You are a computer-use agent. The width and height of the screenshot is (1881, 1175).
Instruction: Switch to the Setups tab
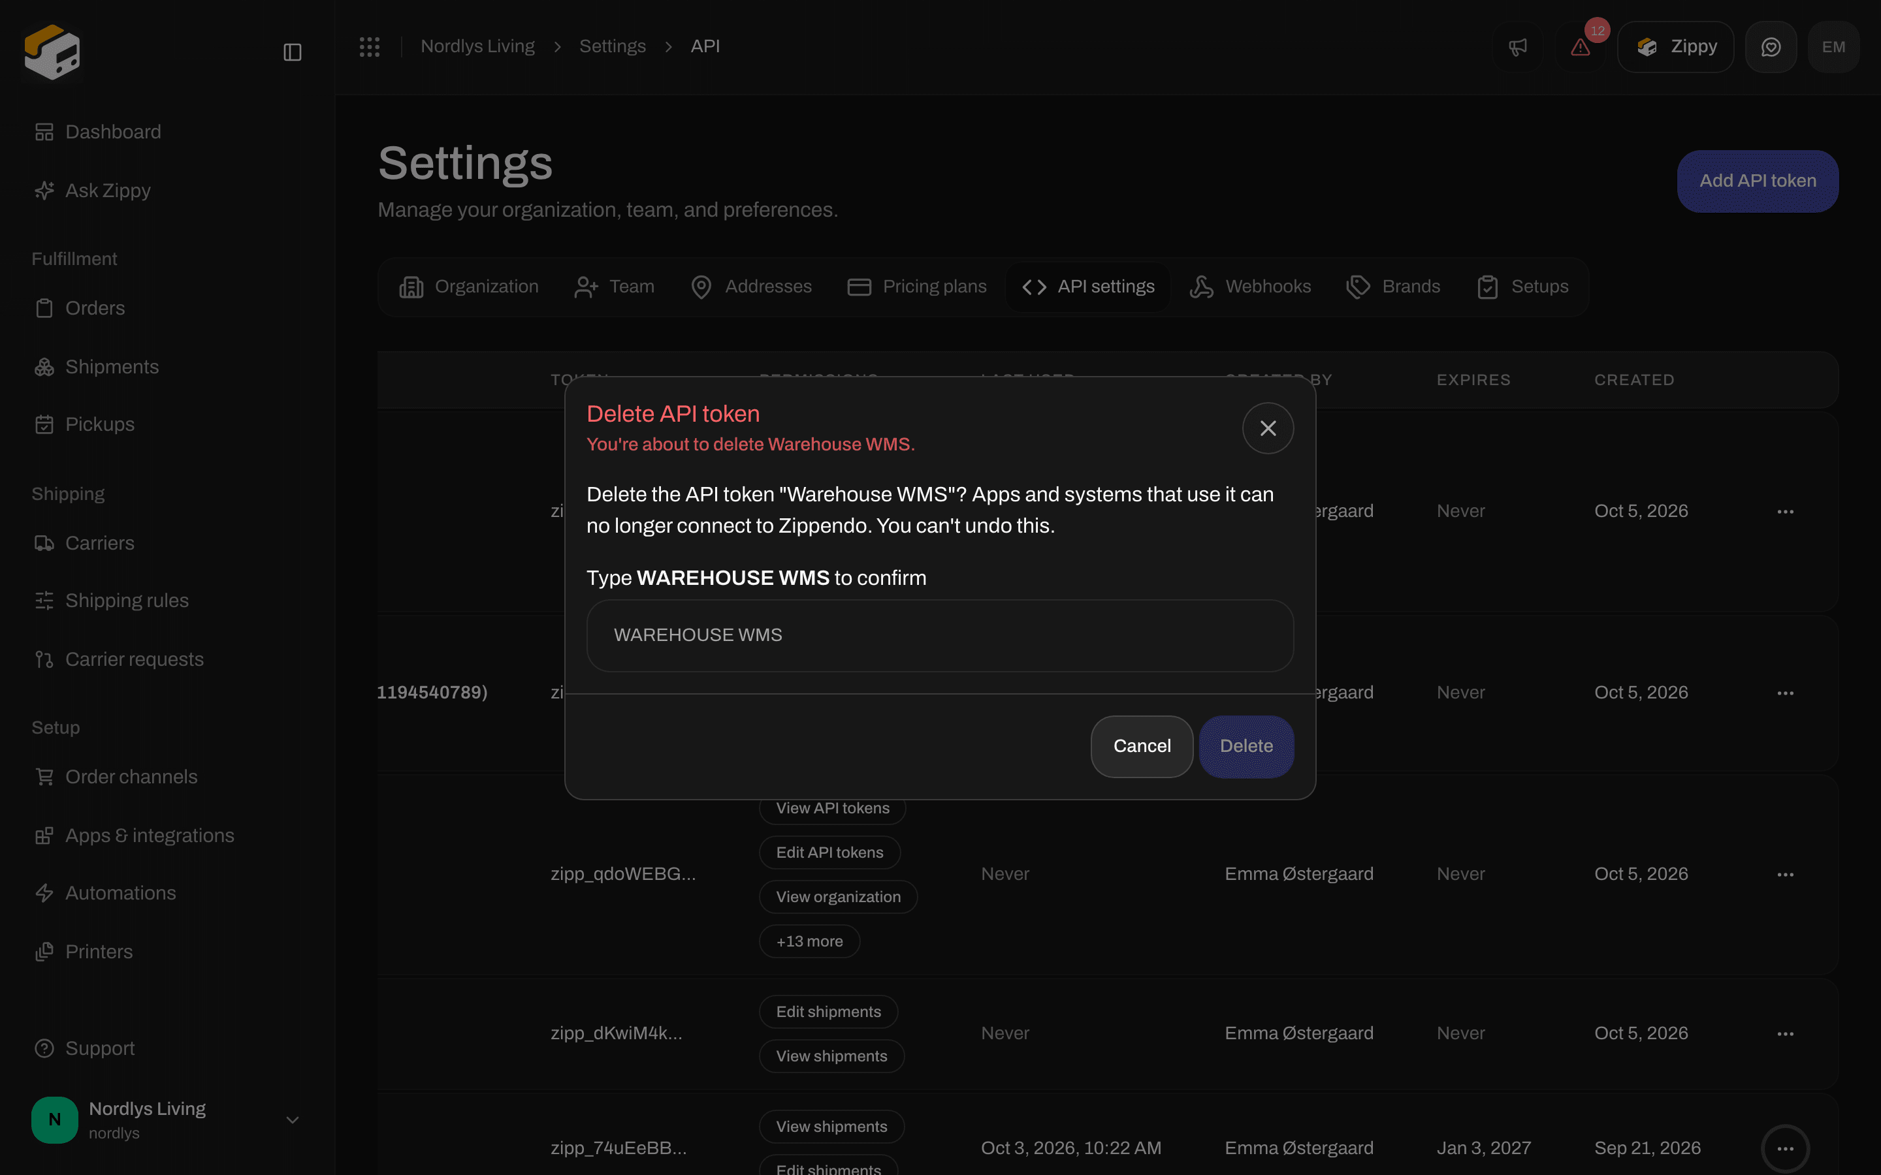[1522, 287]
